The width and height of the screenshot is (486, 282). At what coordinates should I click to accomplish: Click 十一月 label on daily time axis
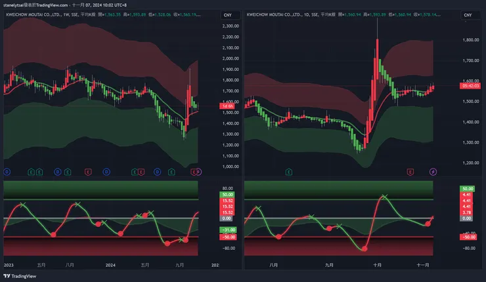(423, 265)
